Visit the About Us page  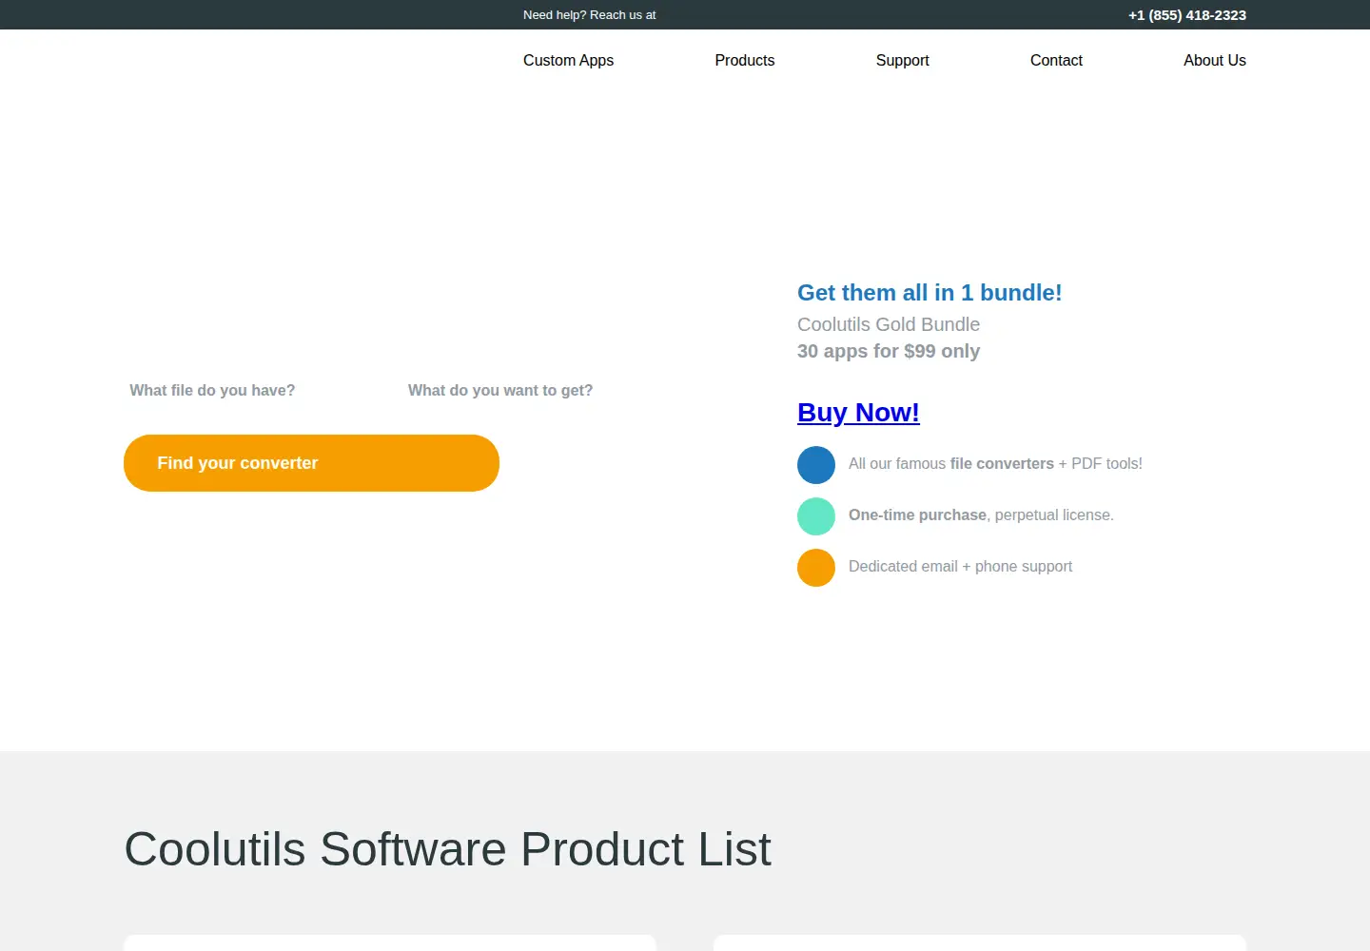click(x=1214, y=60)
